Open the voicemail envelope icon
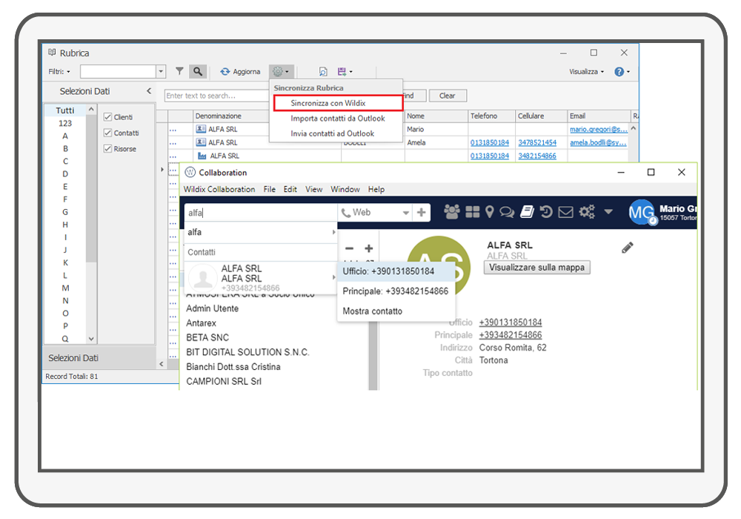Image resolution: width=741 pixels, height=519 pixels. coord(565,212)
